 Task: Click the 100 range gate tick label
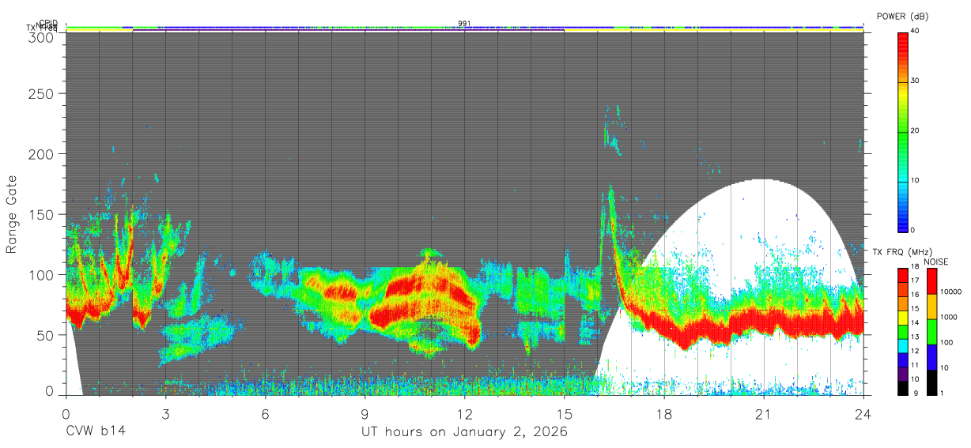41,275
